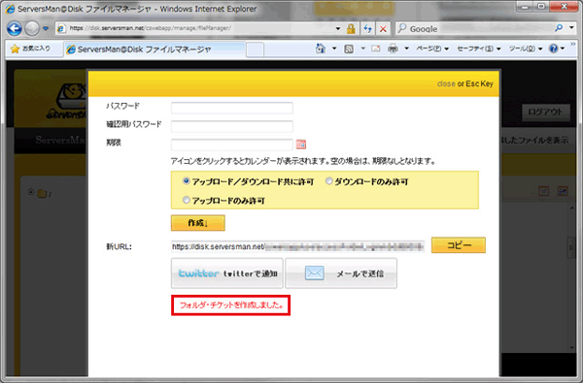
Task: Expand the Print dropdown arrow
Action: 406,48
